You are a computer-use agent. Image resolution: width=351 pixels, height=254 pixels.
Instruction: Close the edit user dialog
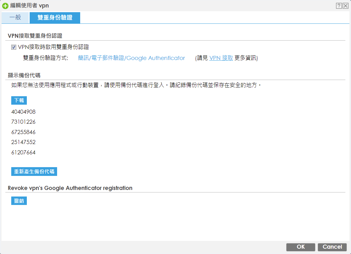coord(346,6)
